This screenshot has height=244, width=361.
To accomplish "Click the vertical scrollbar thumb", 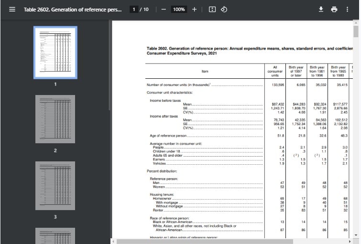I will pos(356,32).
